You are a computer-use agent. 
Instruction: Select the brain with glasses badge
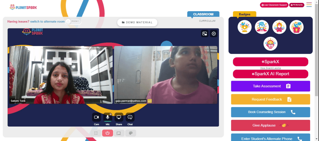271,44
